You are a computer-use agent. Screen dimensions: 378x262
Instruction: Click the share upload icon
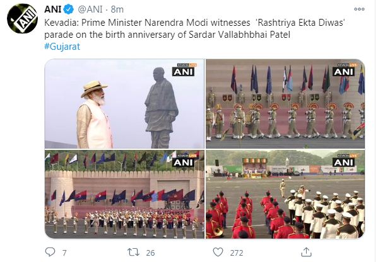click(306, 252)
